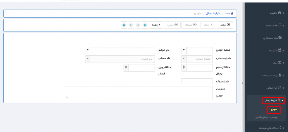
Task: Open the وضعیت ارسال فاکتور submenu item
Action: 266,117
